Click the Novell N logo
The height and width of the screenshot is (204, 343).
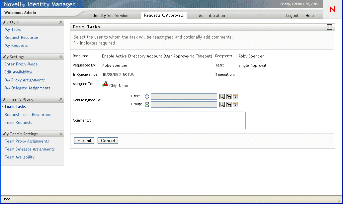(x=332, y=9)
